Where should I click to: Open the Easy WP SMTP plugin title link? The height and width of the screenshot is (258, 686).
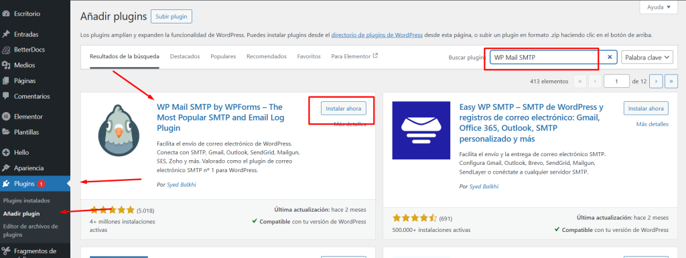(531, 123)
